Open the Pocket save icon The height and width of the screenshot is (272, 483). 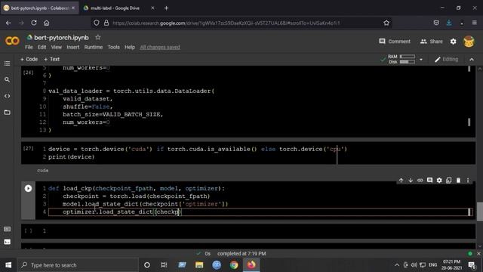(436, 23)
